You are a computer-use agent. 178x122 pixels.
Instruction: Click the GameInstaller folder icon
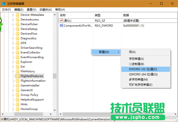coord(18,86)
